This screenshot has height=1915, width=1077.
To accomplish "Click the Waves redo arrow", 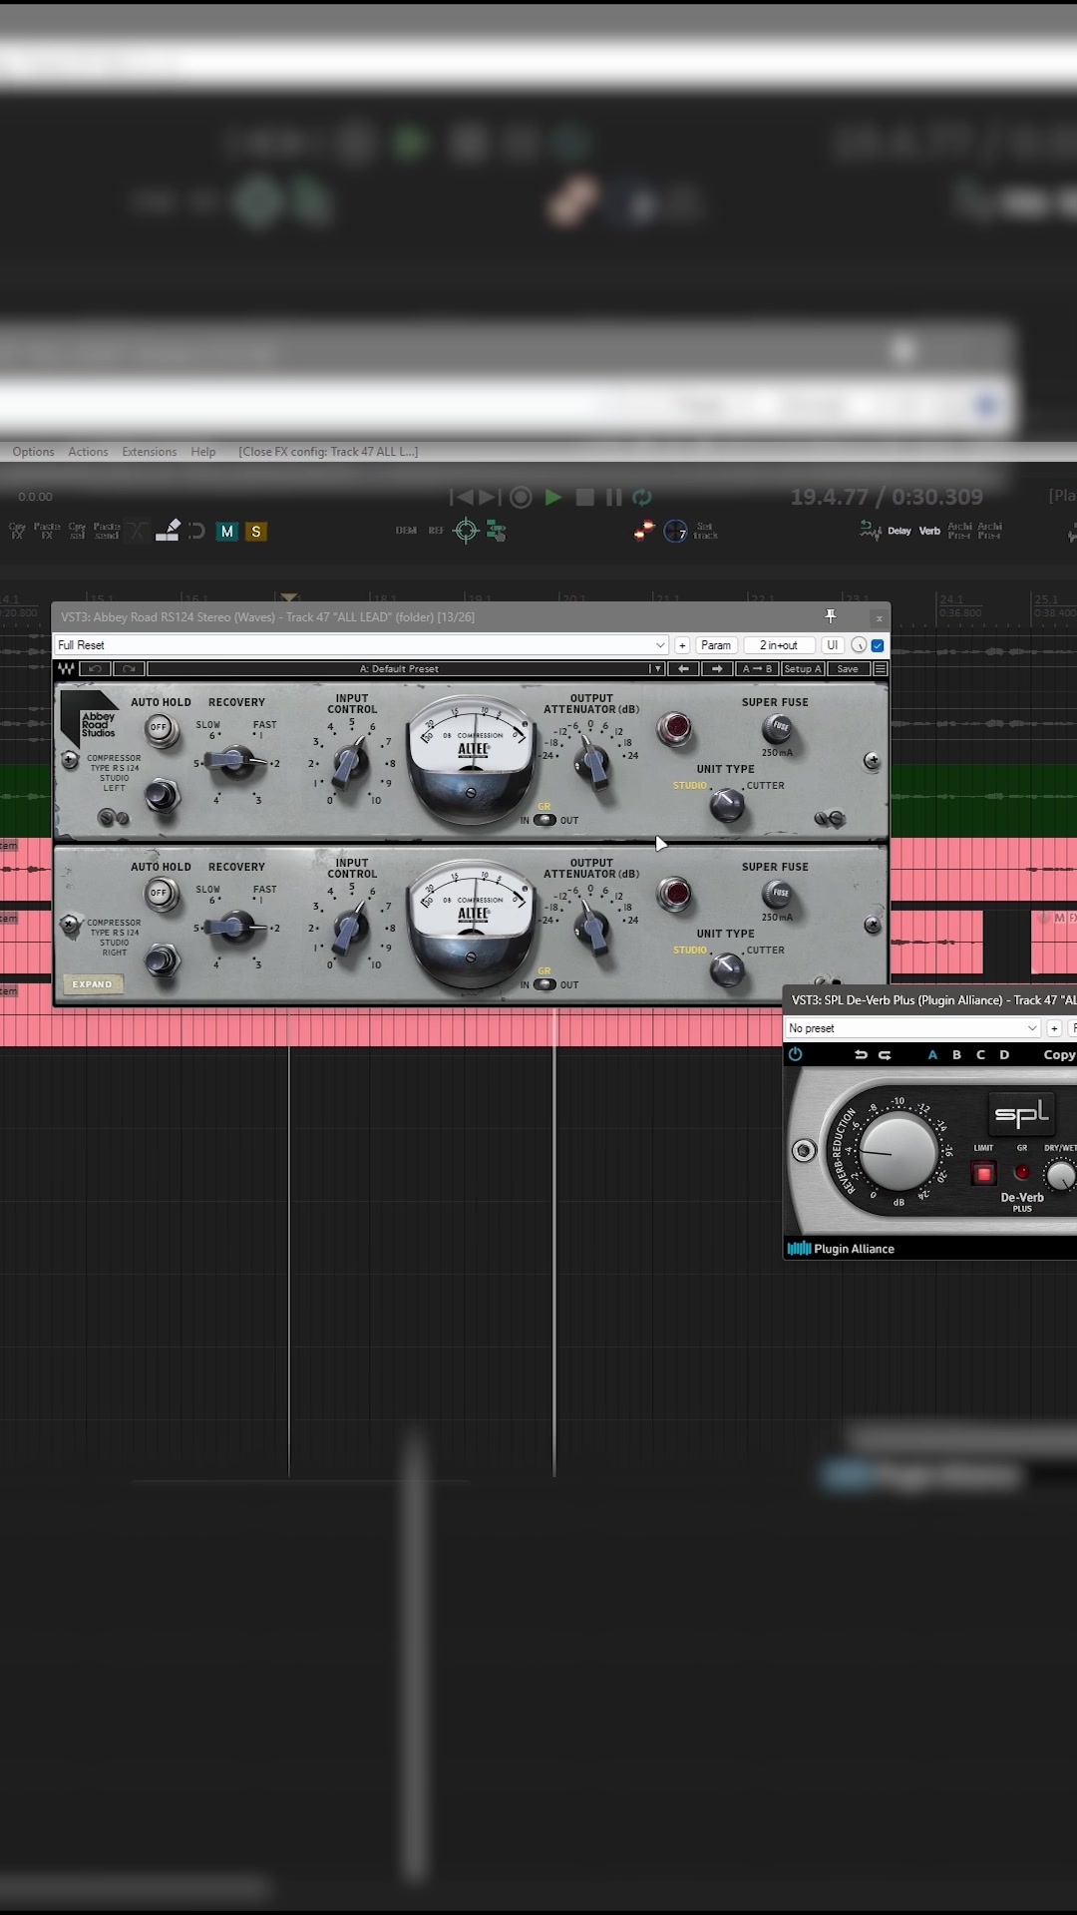I will point(130,669).
